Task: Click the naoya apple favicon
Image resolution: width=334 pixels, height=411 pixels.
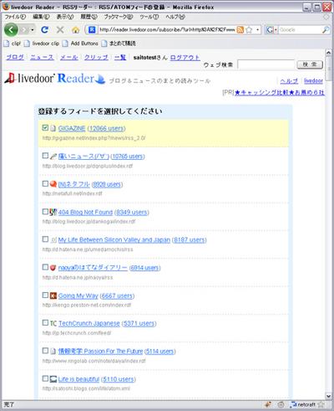Action: click(x=53, y=268)
